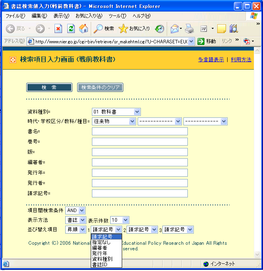Click the Back navigation arrow icon
Screen dimensions: 263x271
10,29
